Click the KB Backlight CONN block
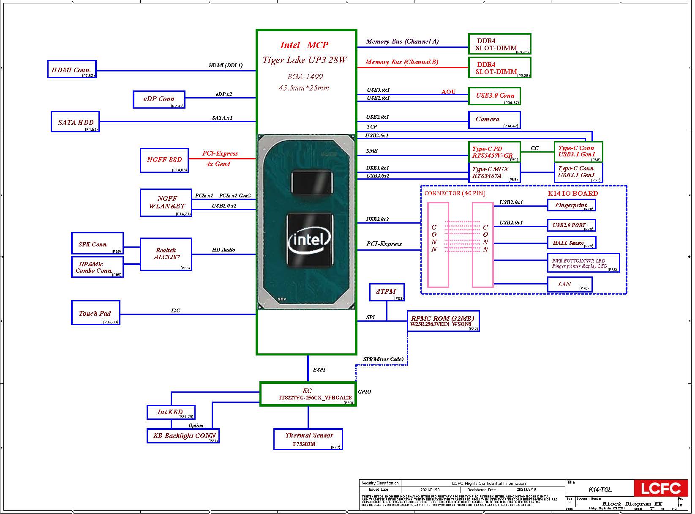Screen dimensions: 695x514 click(x=183, y=436)
